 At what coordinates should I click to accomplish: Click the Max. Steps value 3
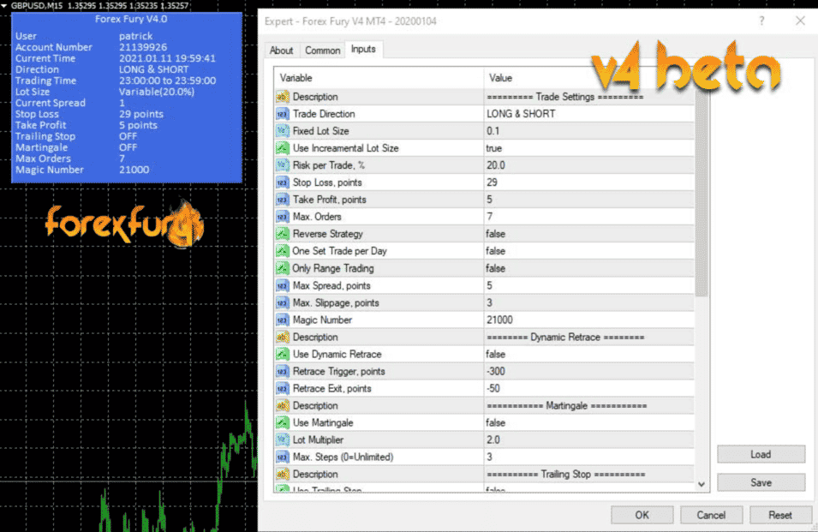pos(589,457)
